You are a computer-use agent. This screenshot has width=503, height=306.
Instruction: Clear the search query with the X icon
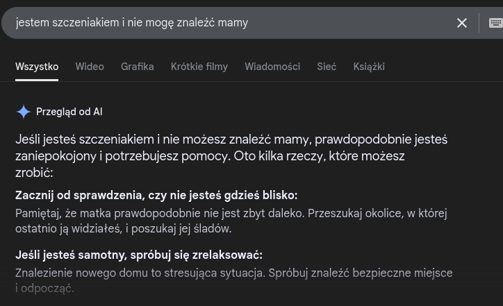tap(462, 23)
